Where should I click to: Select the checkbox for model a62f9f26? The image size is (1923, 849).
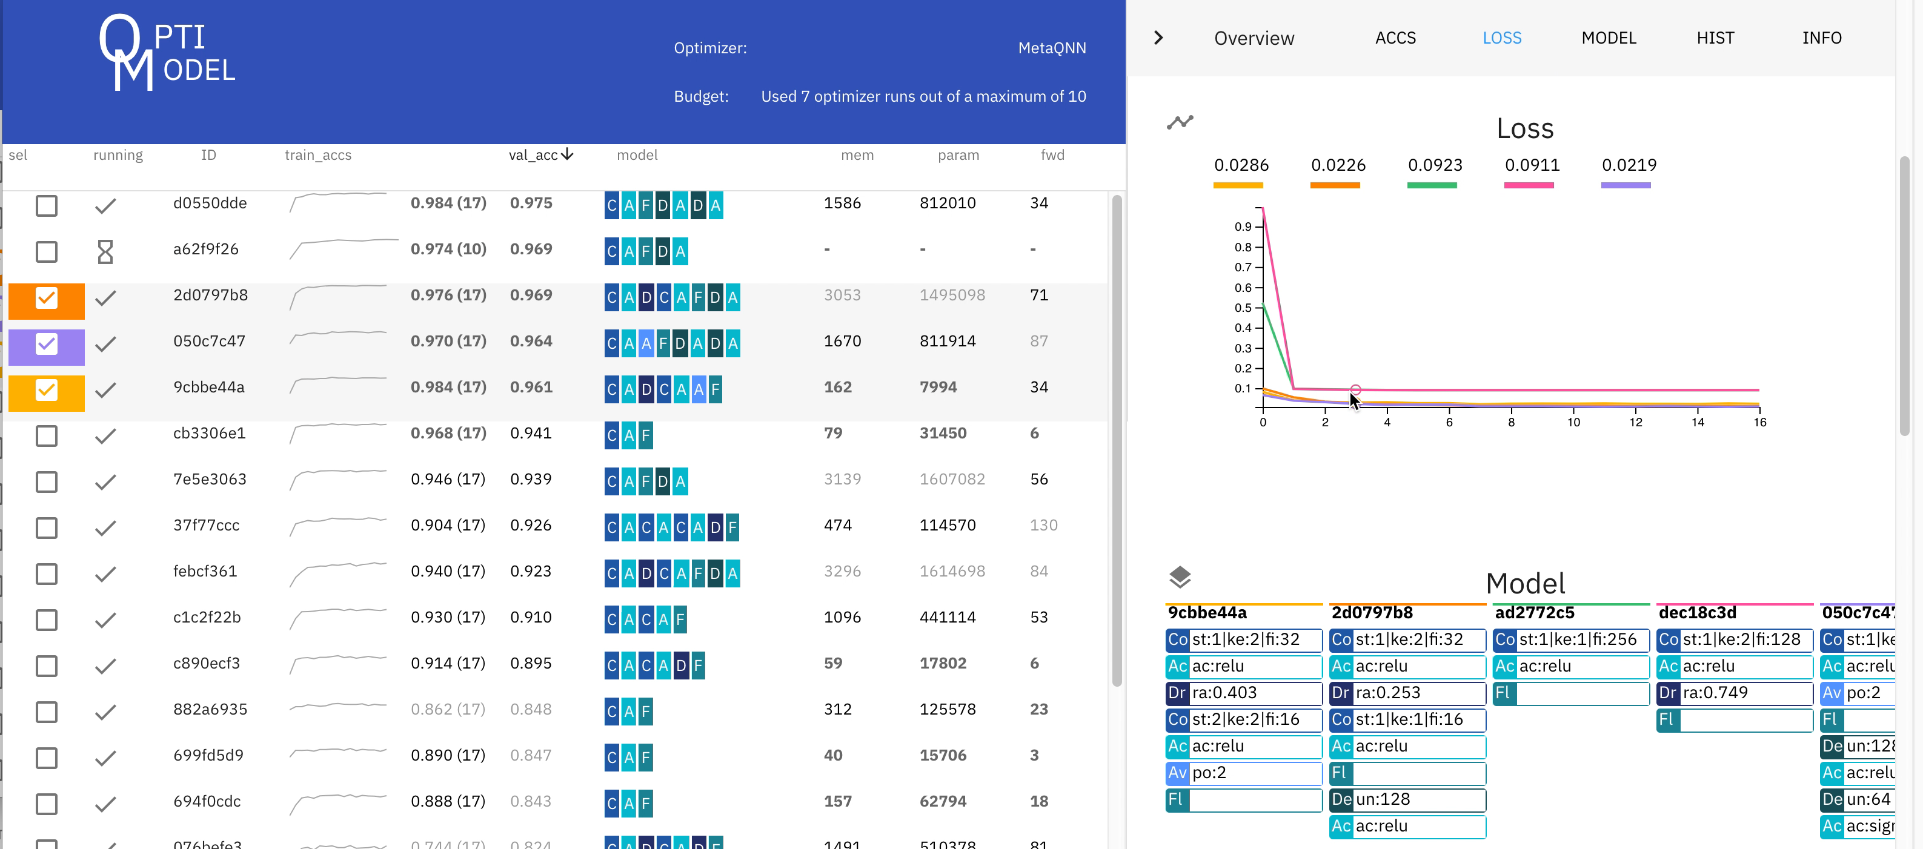click(46, 251)
